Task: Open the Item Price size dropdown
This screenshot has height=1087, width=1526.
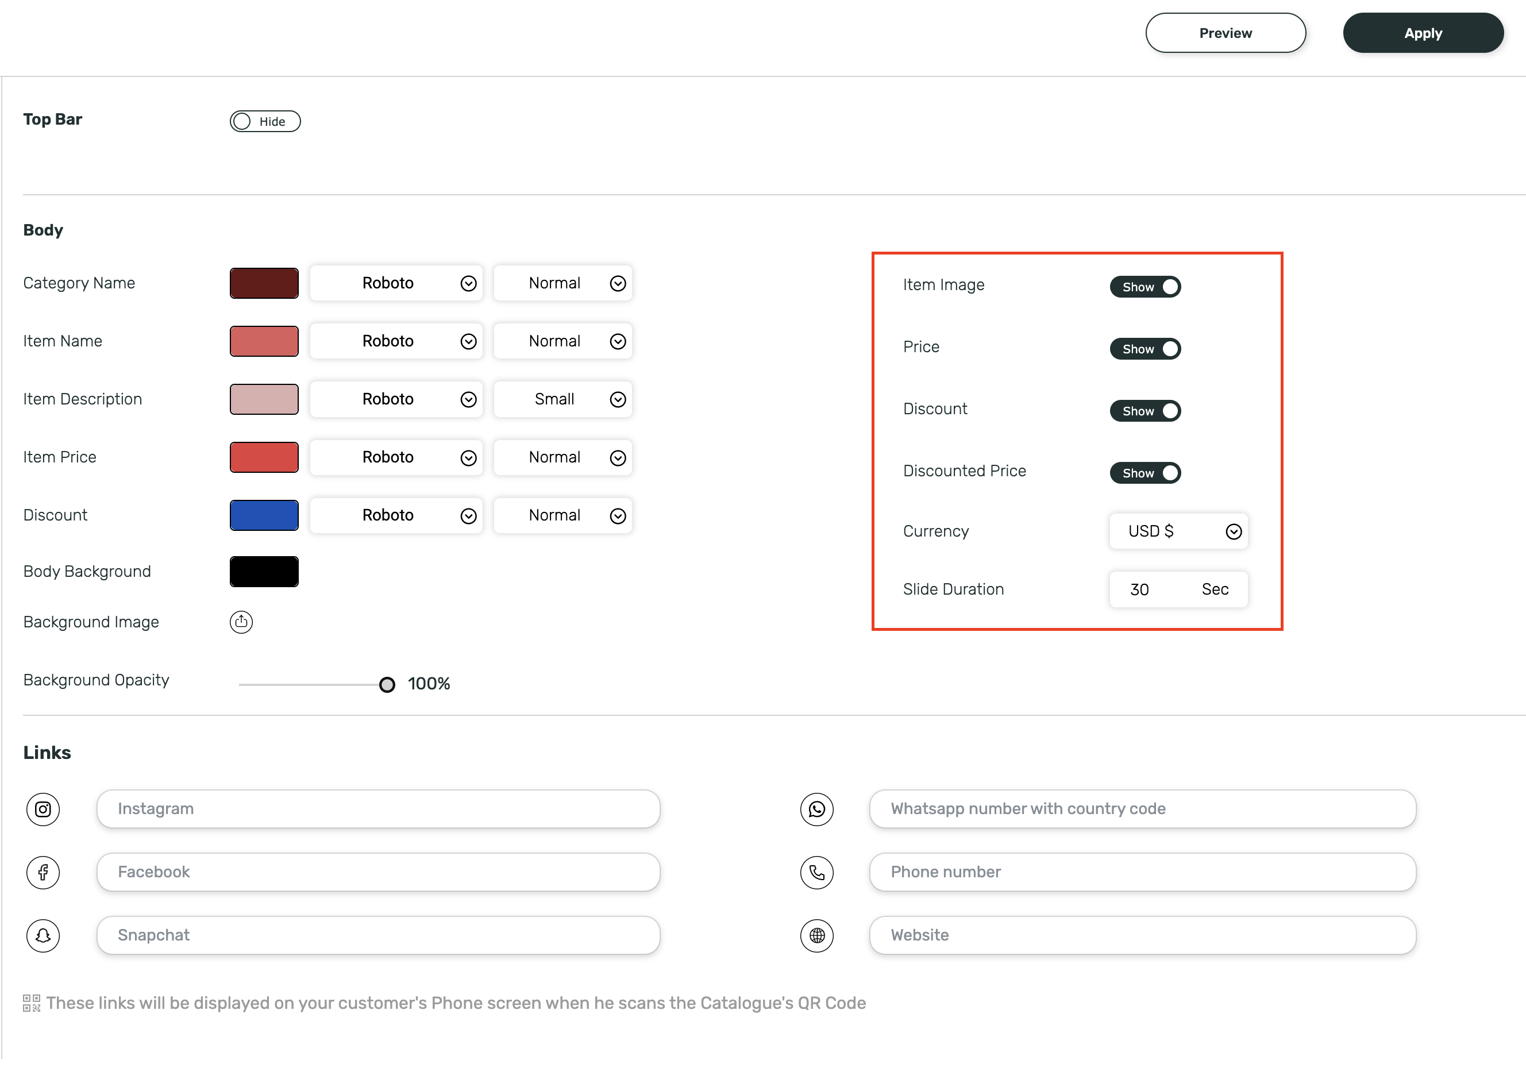Action: pos(563,458)
